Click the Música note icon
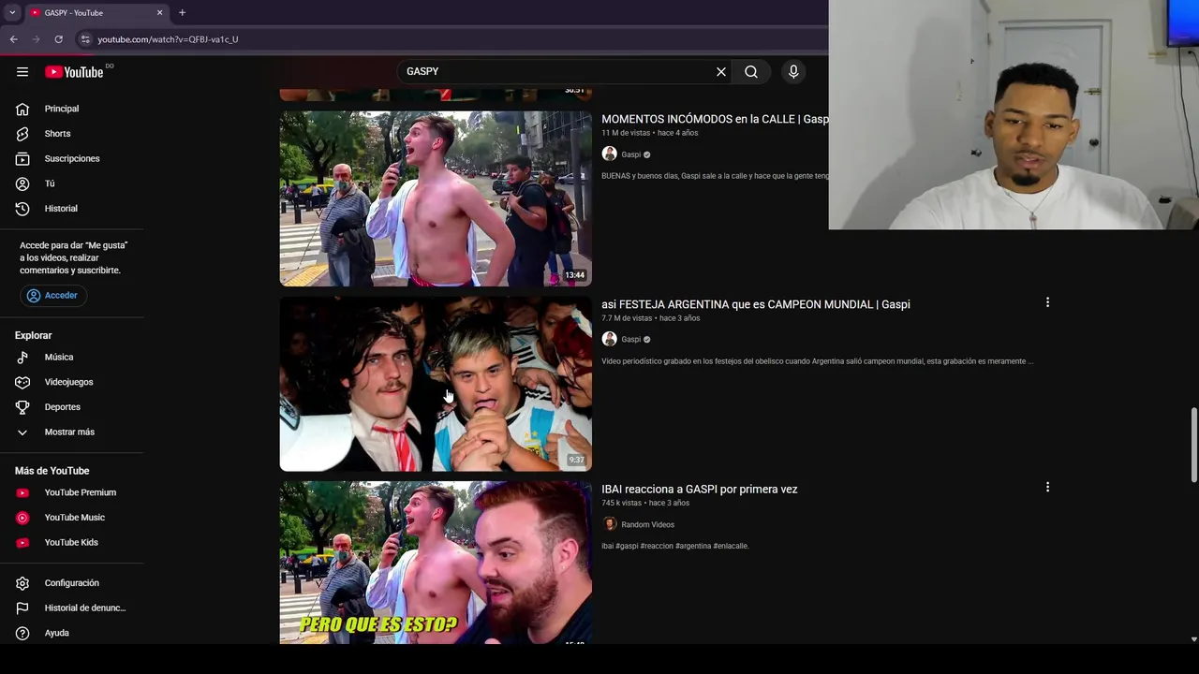This screenshot has height=674, width=1199. pyautogui.click(x=22, y=357)
